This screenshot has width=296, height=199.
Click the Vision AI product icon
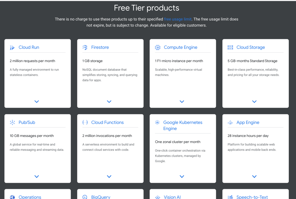coord(157,197)
